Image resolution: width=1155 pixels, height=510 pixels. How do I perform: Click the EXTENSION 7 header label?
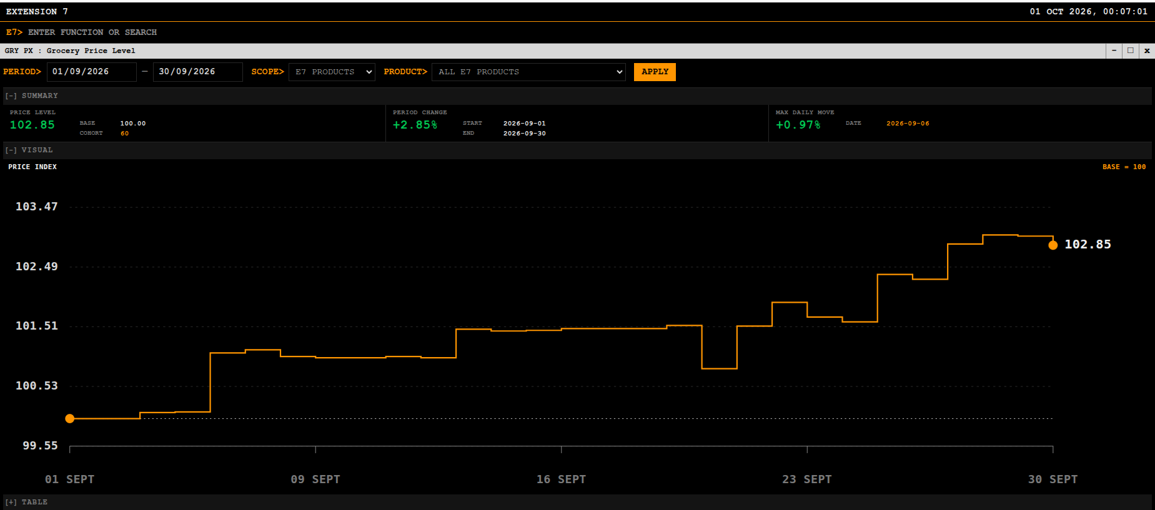click(37, 12)
